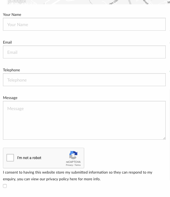Tick the consent checkbox below privacy text
Viewport: 170px width, 197px height.
(x=5, y=186)
